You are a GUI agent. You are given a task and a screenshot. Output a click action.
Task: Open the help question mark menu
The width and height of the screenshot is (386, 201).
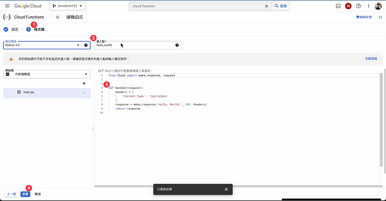click(358, 6)
